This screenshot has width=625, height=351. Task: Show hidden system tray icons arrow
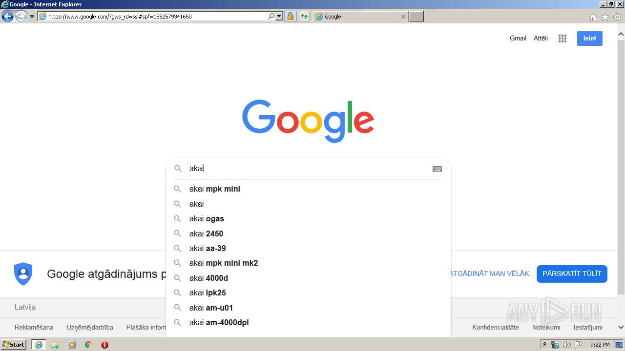point(544,345)
